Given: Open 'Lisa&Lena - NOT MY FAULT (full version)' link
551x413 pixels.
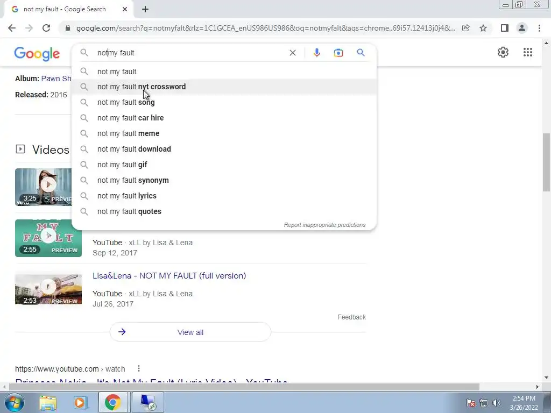Looking at the screenshot, I should pos(169,276).
